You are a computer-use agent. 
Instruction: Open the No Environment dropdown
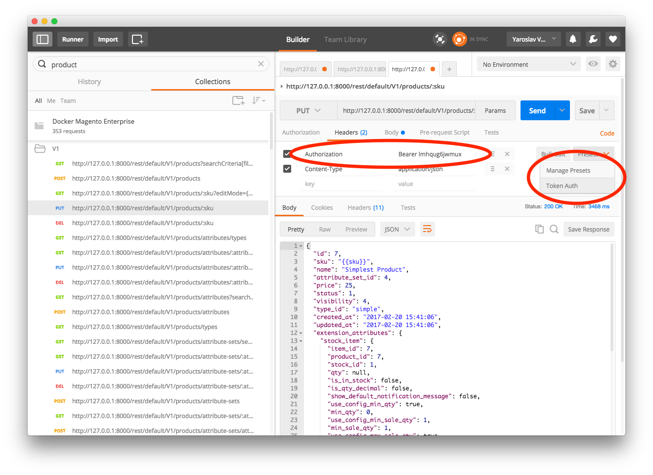[x=528, y=64]
